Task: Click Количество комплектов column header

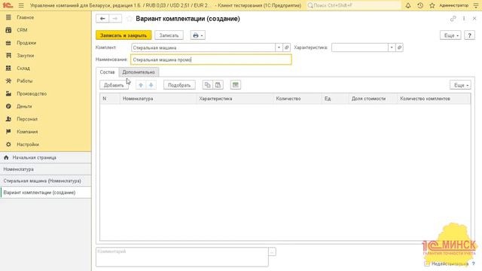Action: 434,99
